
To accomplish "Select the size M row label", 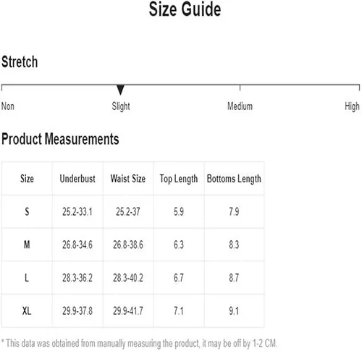I will 27,245.
